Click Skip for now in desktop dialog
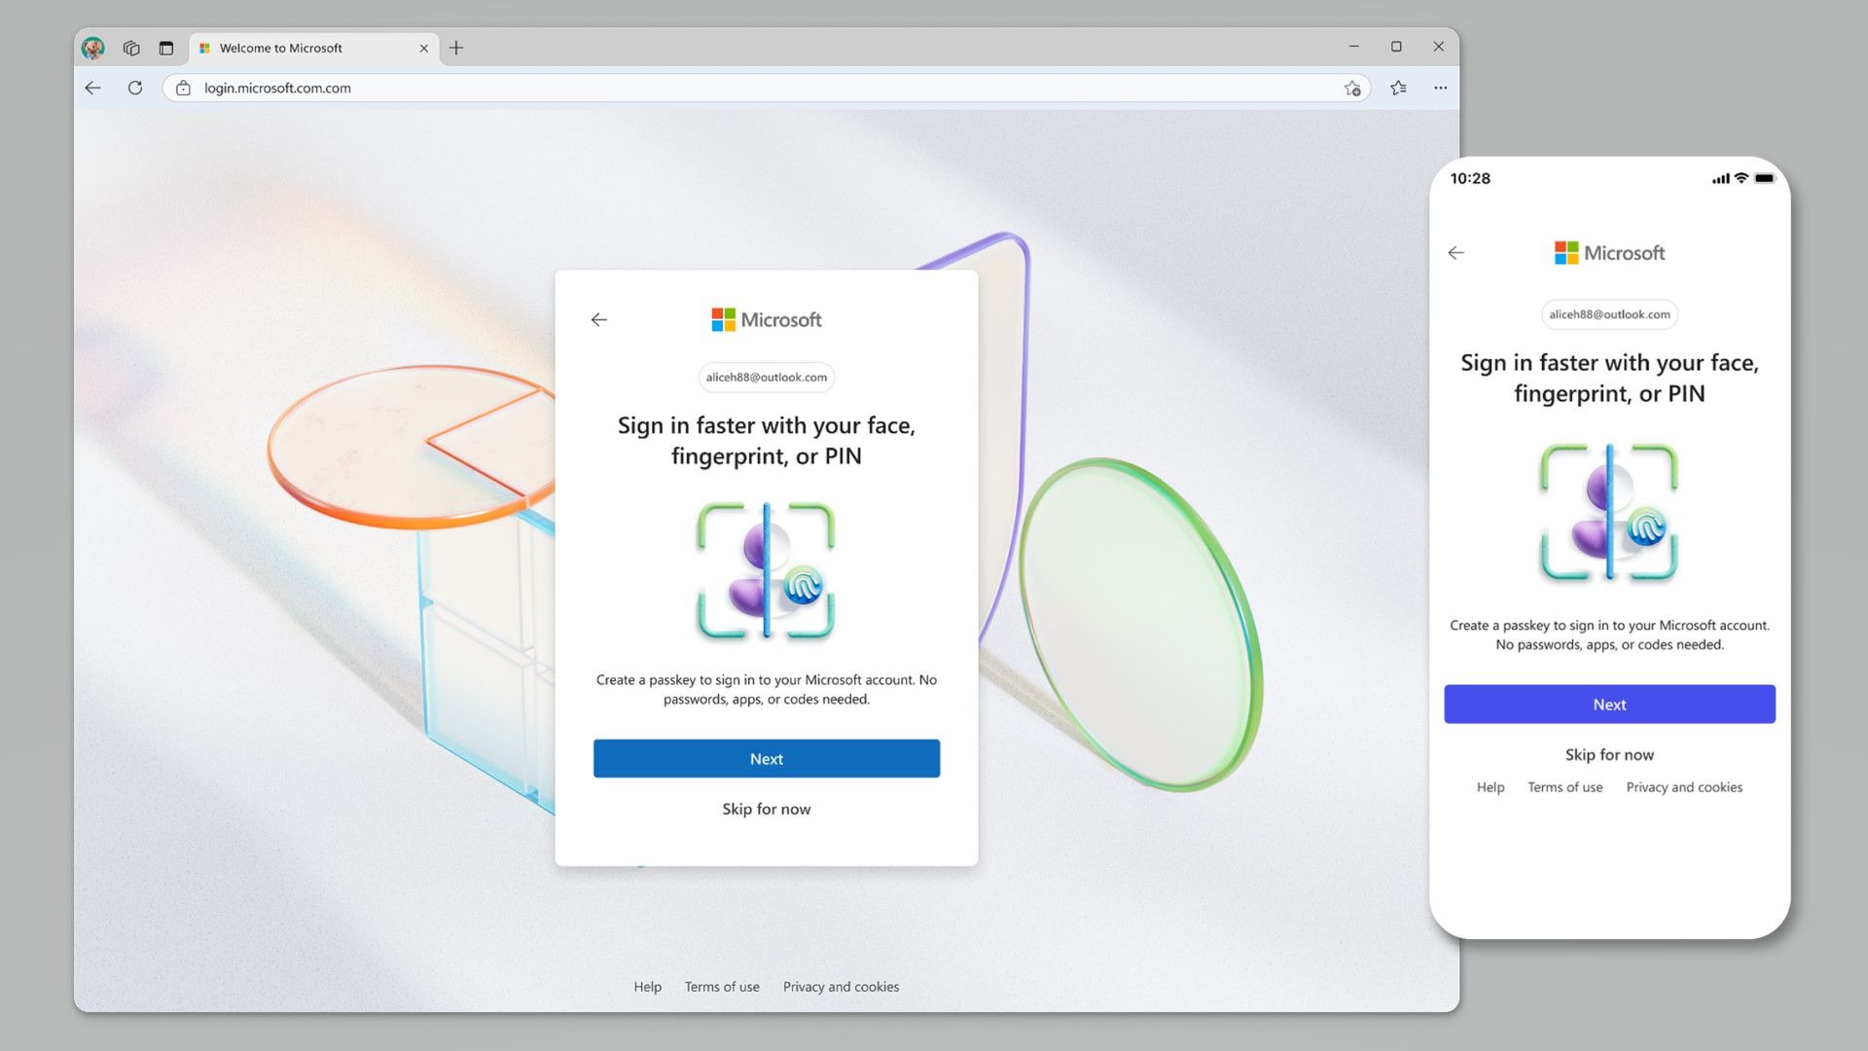1868x1051 pixels. [x=766, y=809]
